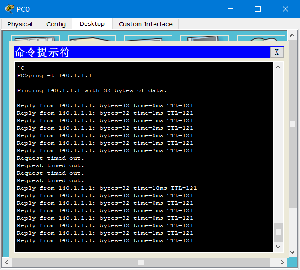Viewport: 300px width, 270px height.
Task: Click the terminal cursor input line
Action: pos(144,248)
